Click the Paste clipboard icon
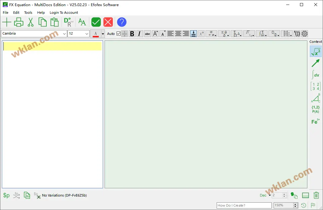The image size is (323, 210). click(55, 22)
